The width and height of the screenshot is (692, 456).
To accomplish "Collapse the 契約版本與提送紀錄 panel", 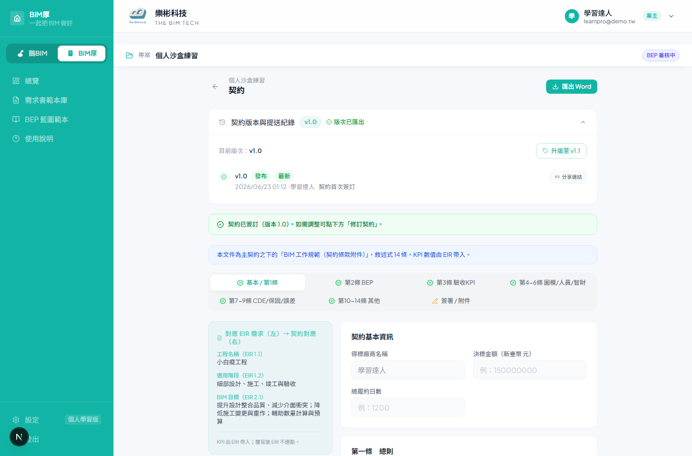I will tap(583, 122).
